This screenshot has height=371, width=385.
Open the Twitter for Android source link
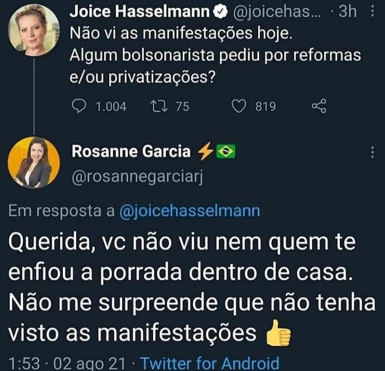(209, 363)
